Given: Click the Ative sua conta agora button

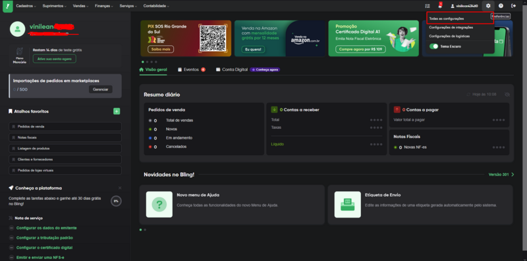Looking at the screenshot, I should pos(55,59).
